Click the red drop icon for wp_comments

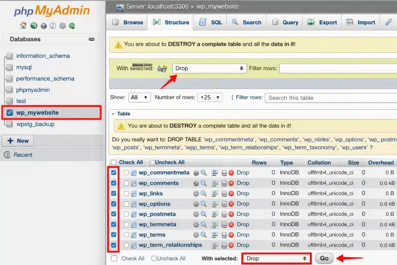coord(231,183)
